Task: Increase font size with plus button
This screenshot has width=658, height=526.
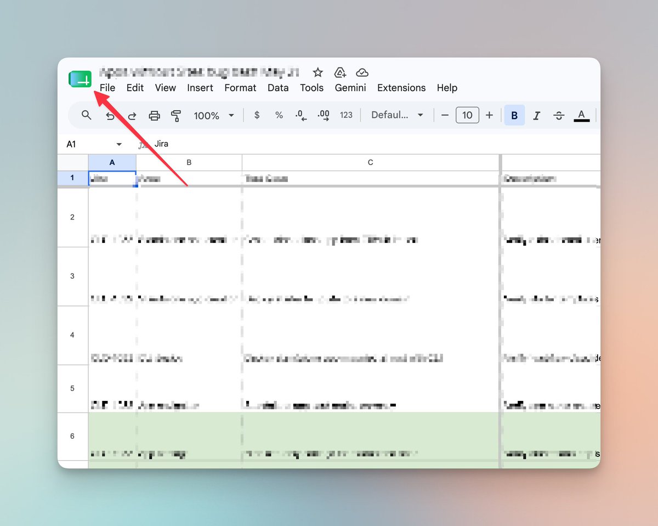Action: click(489, 115)
